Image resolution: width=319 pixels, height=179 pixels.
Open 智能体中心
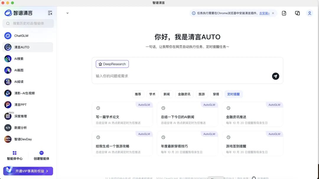[x=15, y=156]
